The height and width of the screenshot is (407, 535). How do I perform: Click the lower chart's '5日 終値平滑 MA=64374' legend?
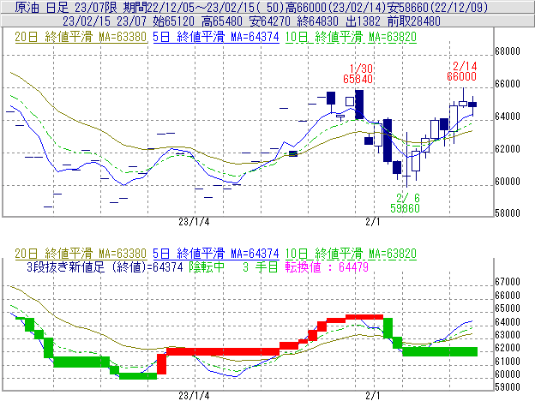click(x=216, y=254)
